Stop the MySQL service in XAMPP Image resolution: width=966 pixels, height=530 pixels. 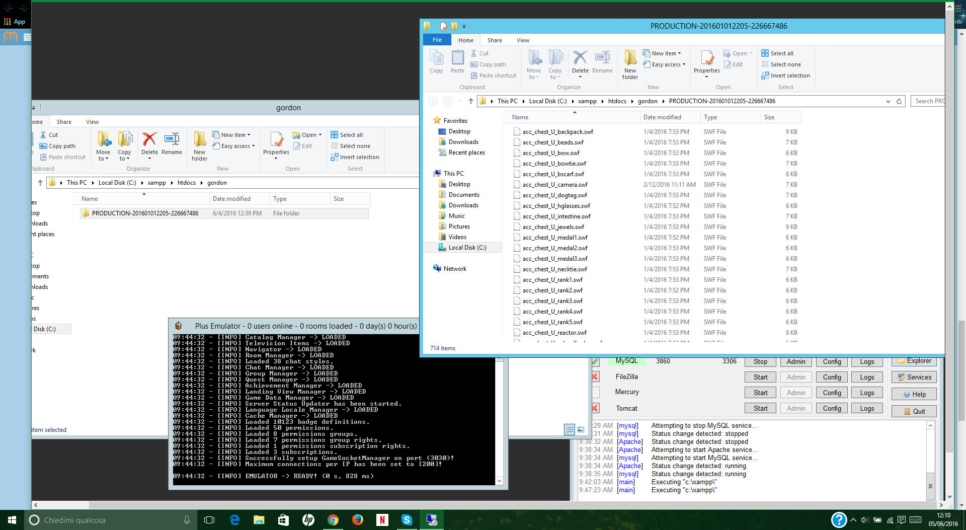pyautogui.click(x=760, y=361)
